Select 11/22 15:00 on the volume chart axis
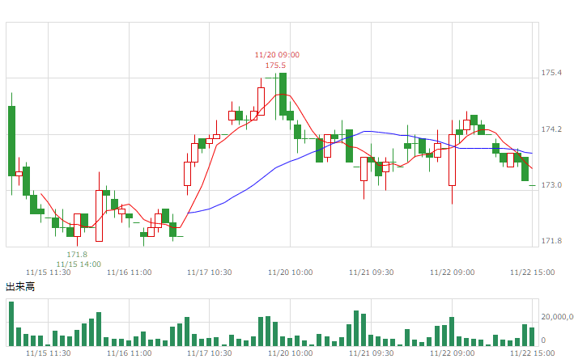Image resolution: width=574 pixels, height=359 pixels. click(x=532, y=353)
